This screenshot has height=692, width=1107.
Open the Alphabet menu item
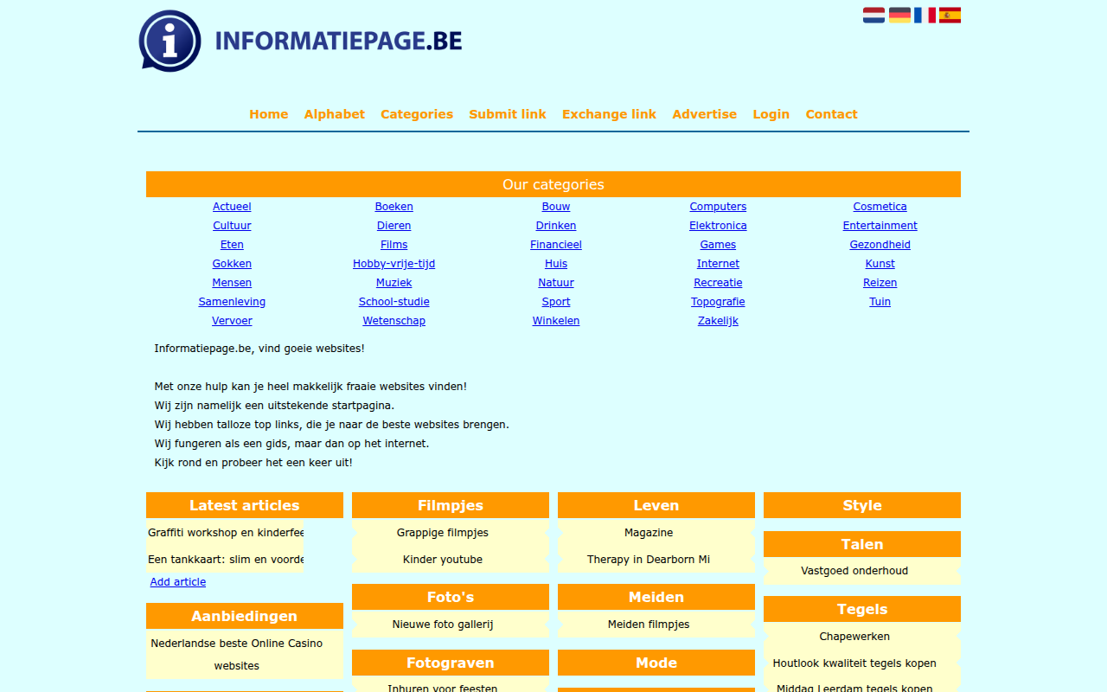[335, 114]
